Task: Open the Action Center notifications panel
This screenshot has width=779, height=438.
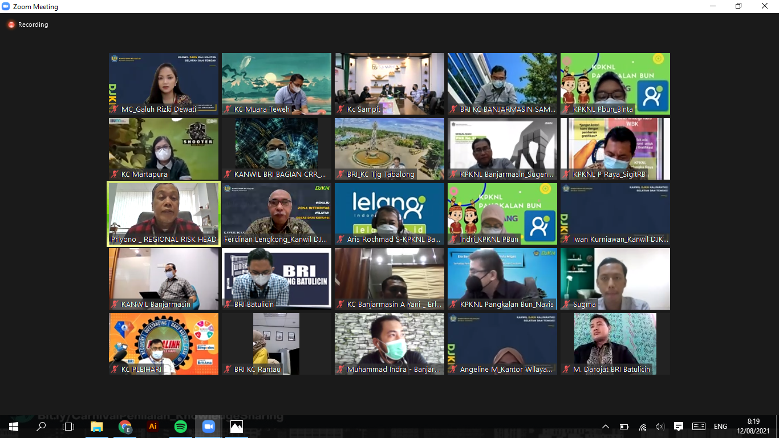Action: 679,427
